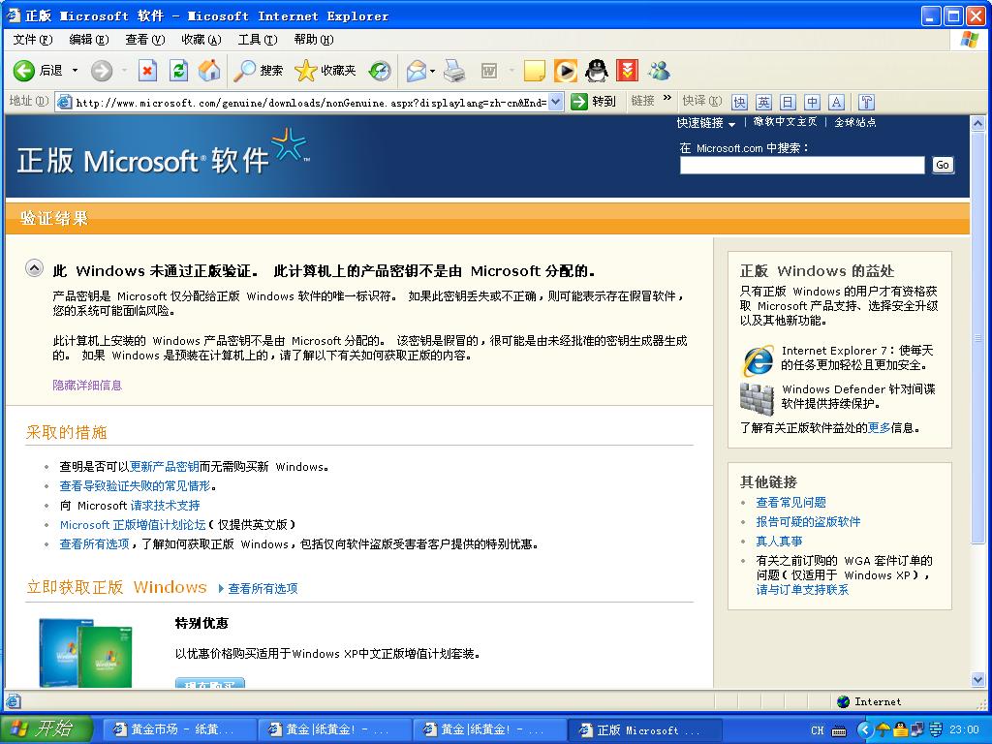This screenshot has height=744, width=992.
Task: Open the 工具(T) menu
Action: [x=258, y=39]
